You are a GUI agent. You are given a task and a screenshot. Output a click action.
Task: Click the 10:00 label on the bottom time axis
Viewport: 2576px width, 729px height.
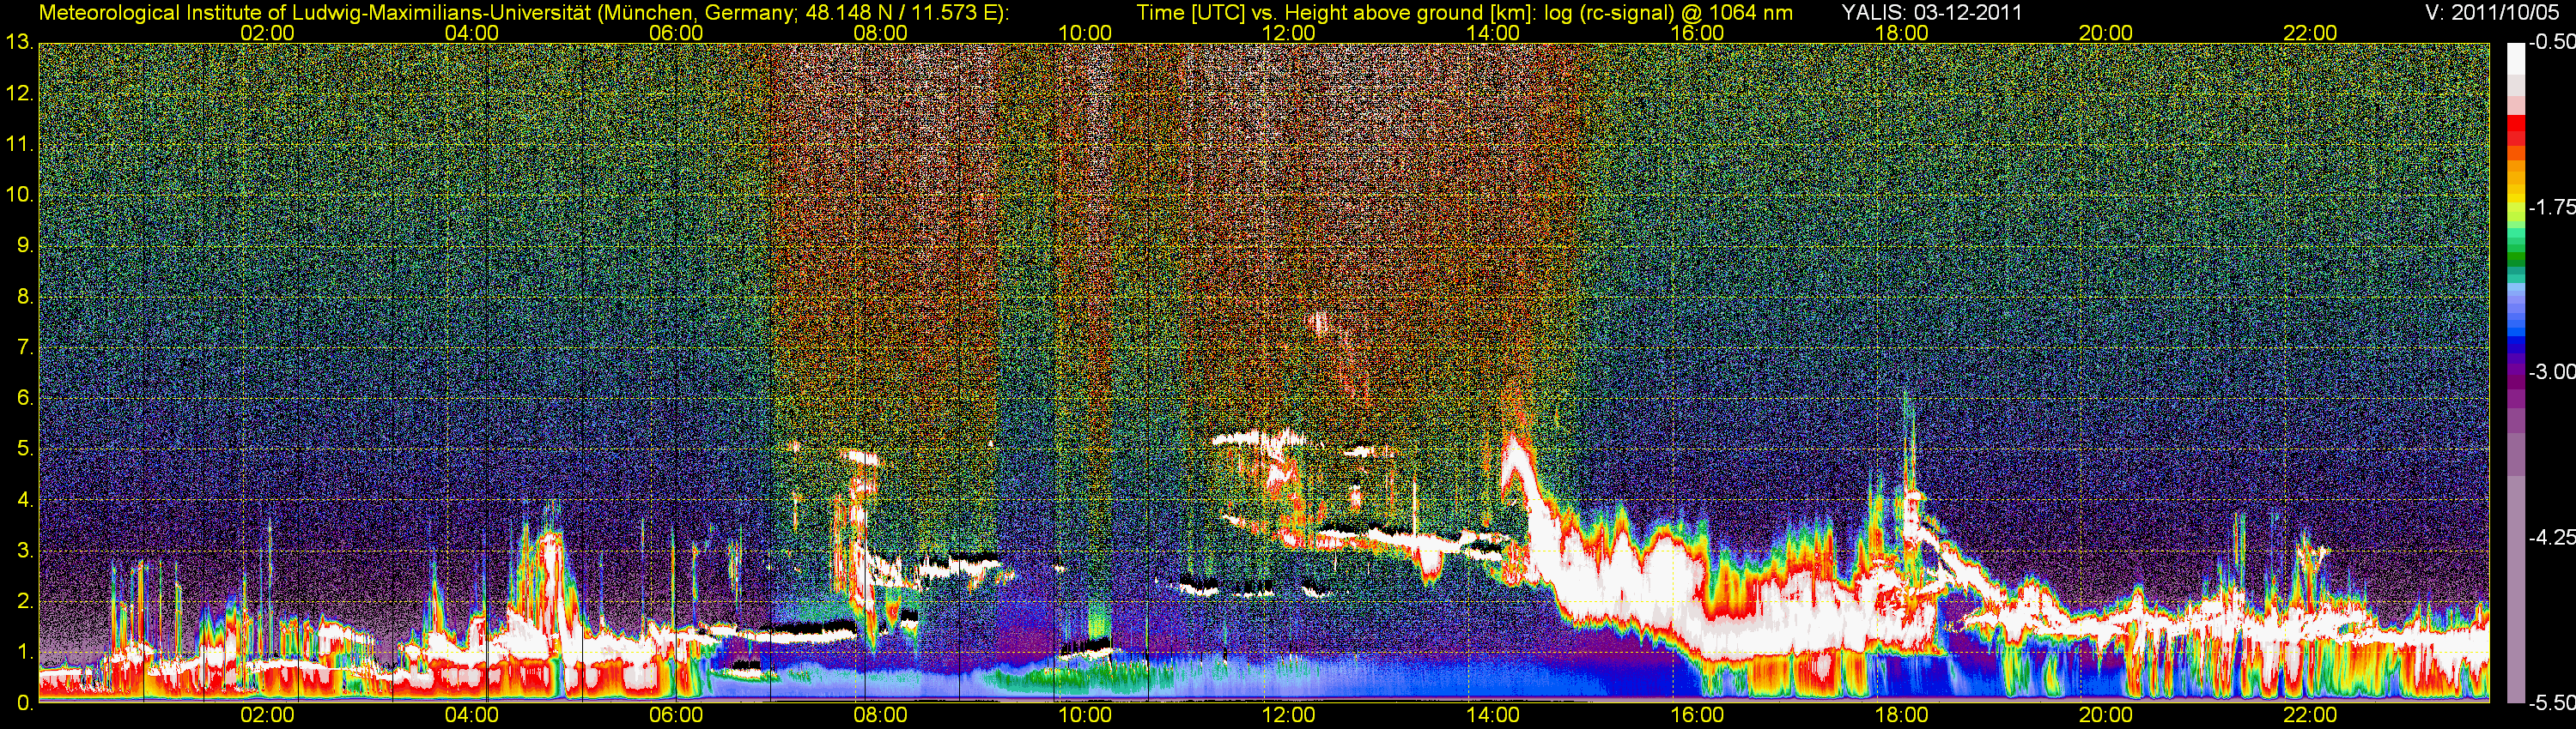tap(1085, 716)
